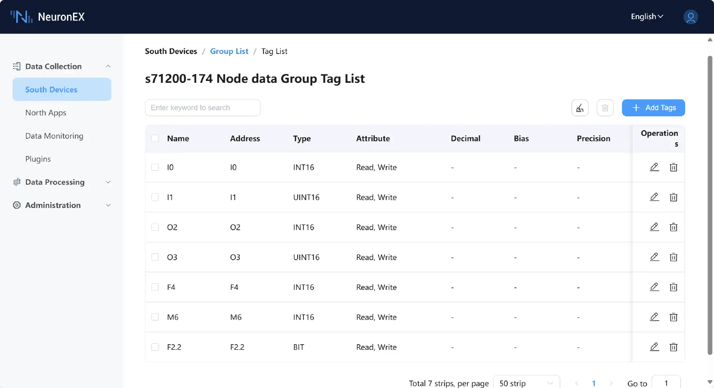Click the clear tags broom icon
The image size is (714, 388).
[x=580, y=108]
